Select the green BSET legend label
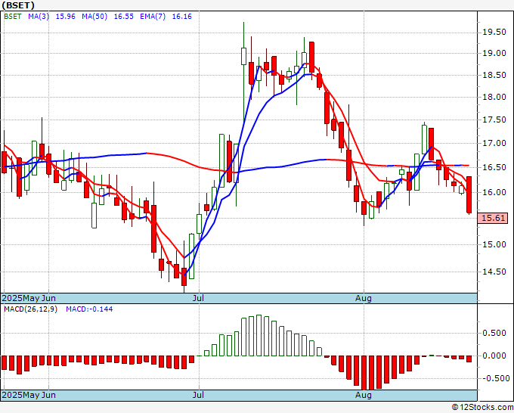The image size is (514, 413). tap(12, 17)
